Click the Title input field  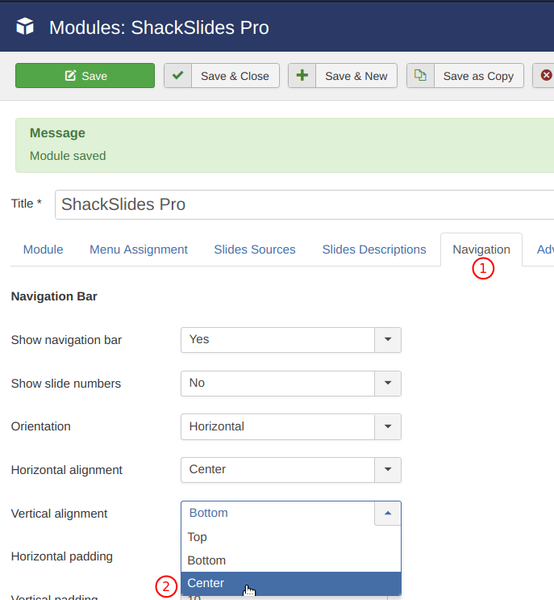pos(304,204)
